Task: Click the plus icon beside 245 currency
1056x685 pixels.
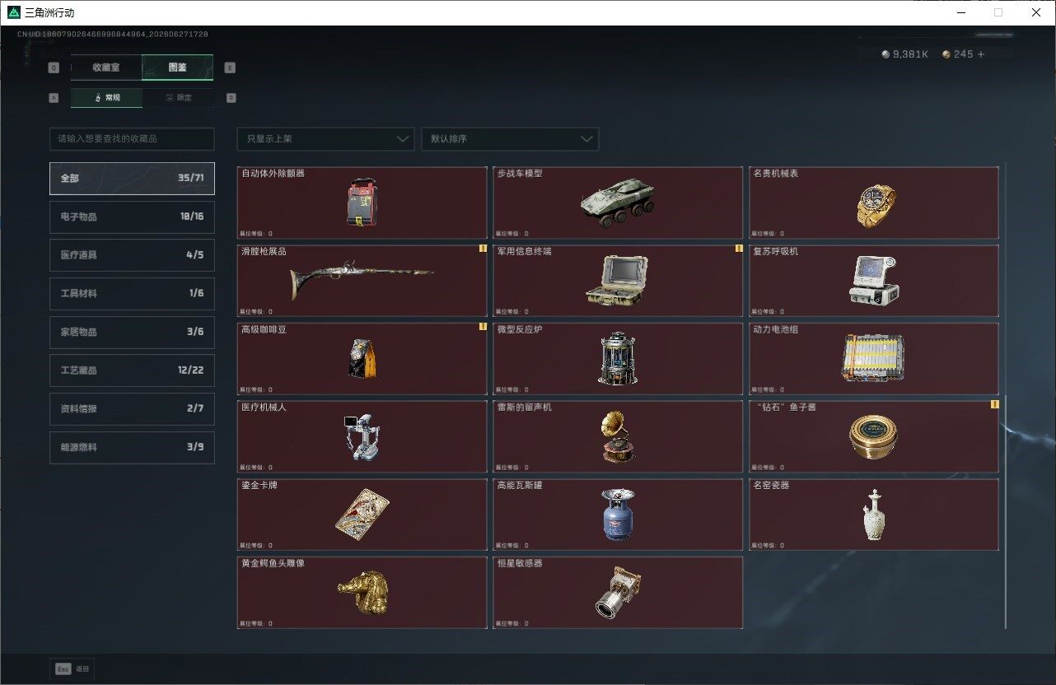Action: pyautogui.click(x=980, y=54)
